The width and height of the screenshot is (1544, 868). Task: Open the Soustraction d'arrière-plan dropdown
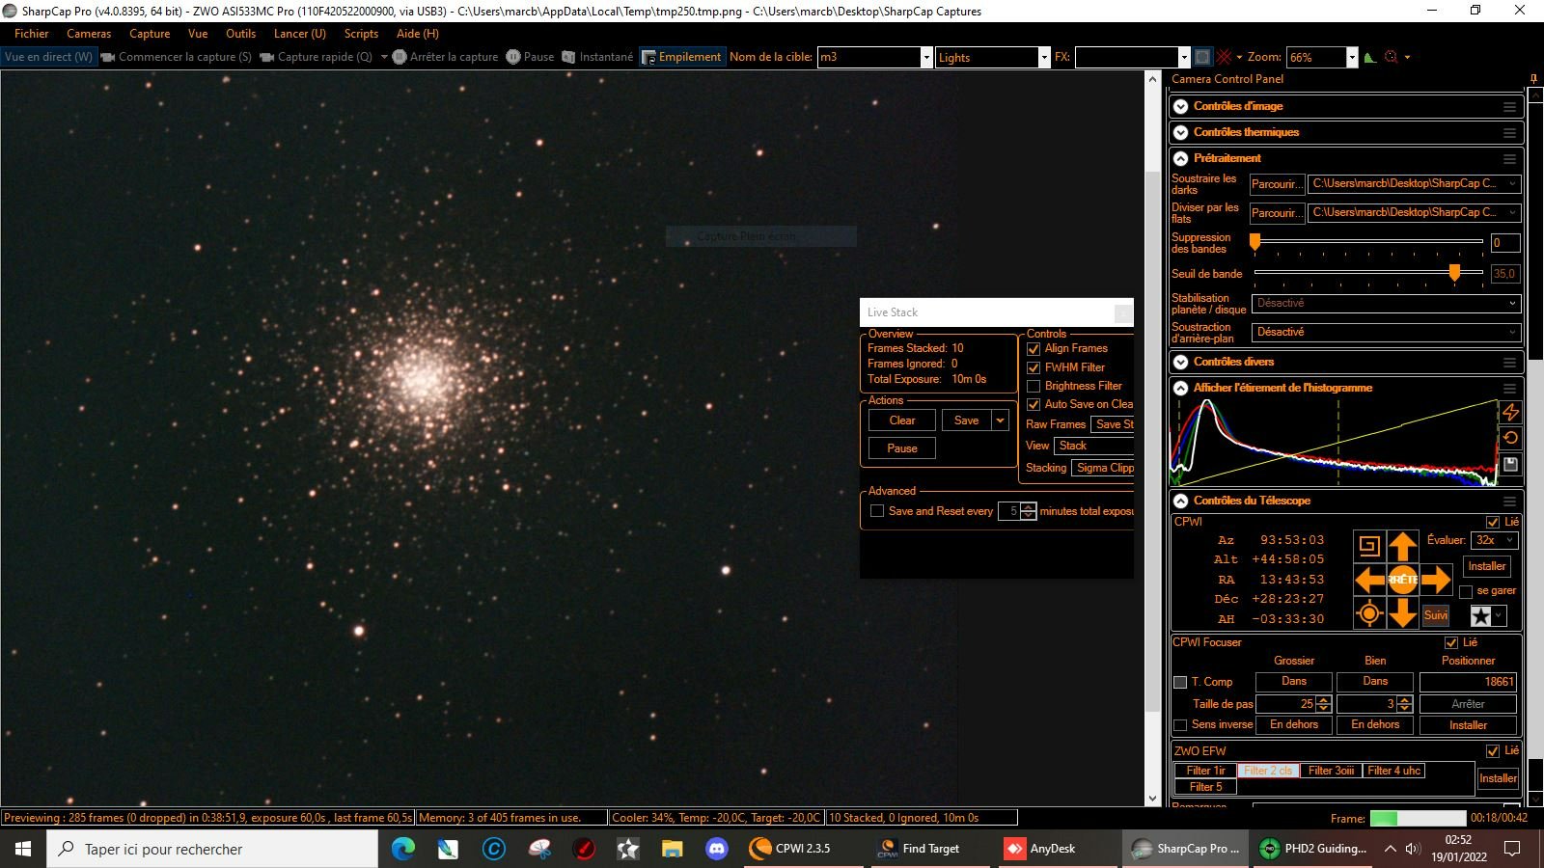point(1387,332)
